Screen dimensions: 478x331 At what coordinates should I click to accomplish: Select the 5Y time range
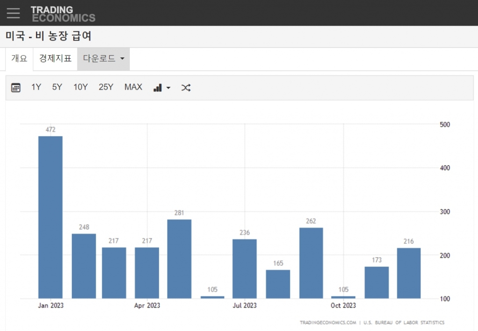point(57,87)
